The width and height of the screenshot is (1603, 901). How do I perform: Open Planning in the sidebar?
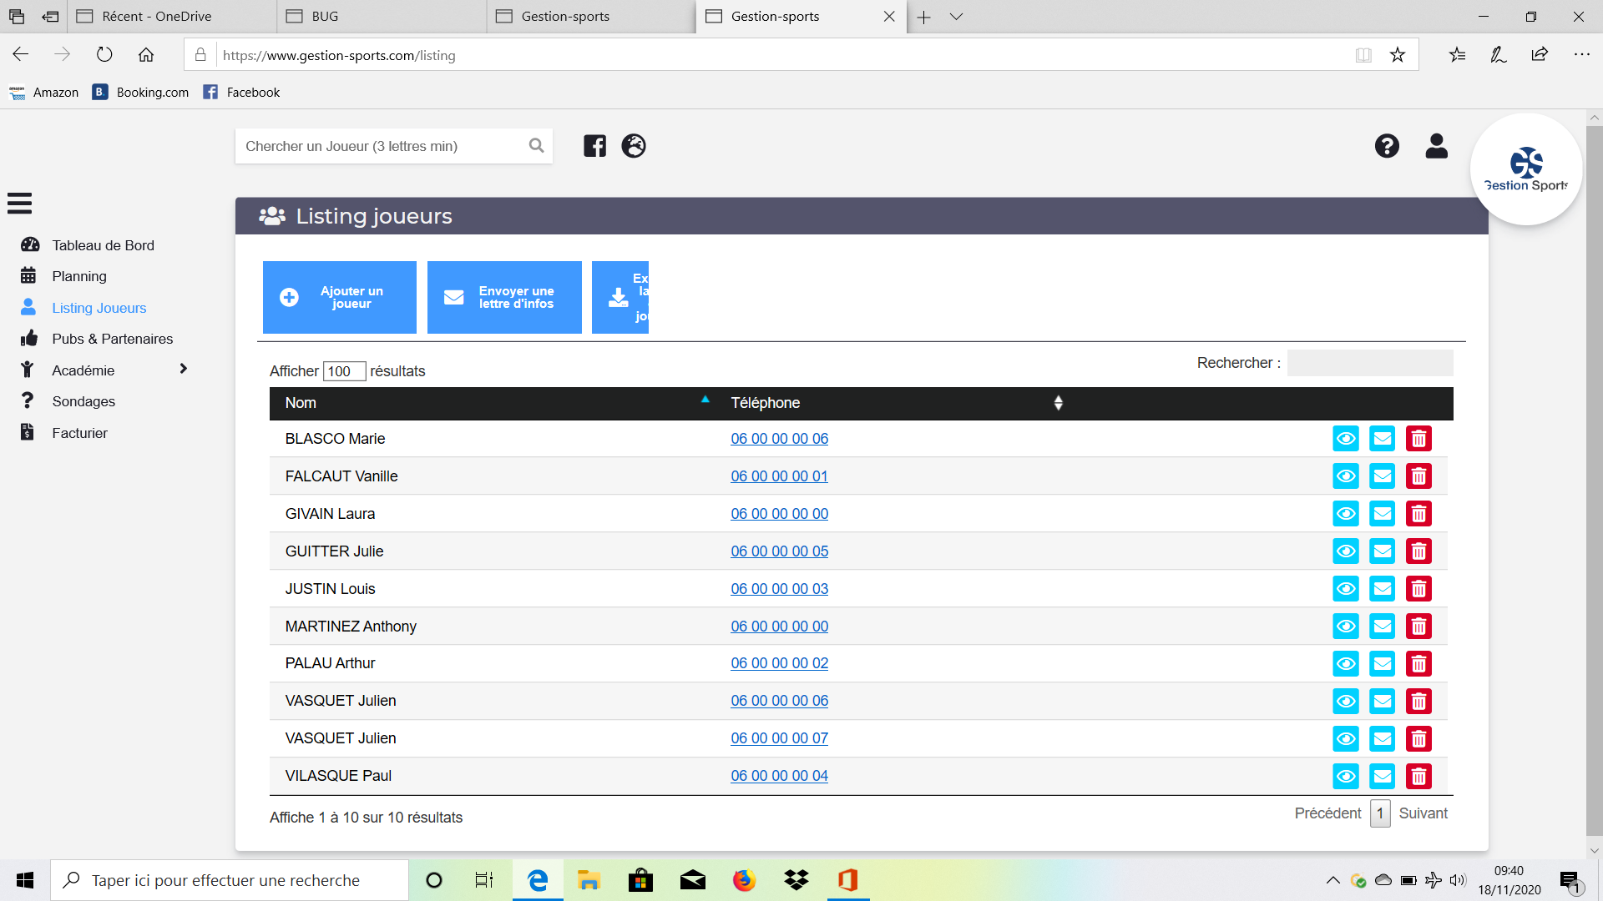[79, 276]
